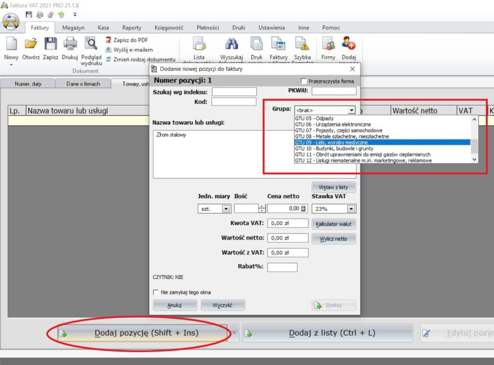The image size is (494, 365).
Task: Open the Jedn. miary unit dropdown
Action: click(226, 209)
